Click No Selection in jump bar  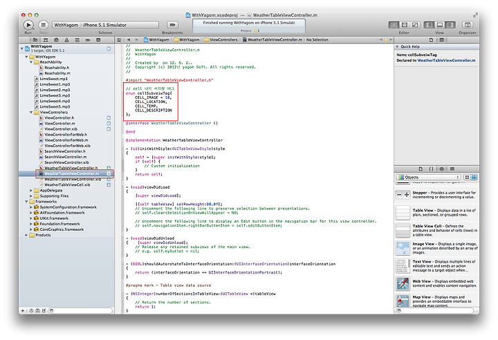point(317,40)
